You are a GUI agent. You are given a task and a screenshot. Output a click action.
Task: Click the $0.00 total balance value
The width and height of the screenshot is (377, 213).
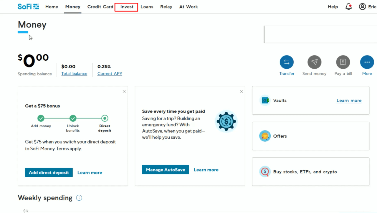pos(68,67)
